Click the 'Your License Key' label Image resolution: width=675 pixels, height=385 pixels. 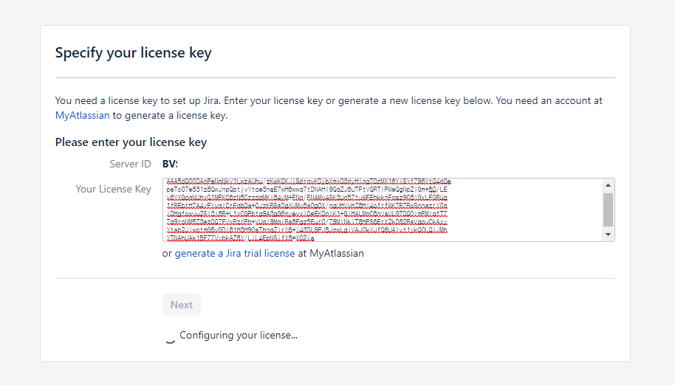pyautogui.click(x=113, y=189)
